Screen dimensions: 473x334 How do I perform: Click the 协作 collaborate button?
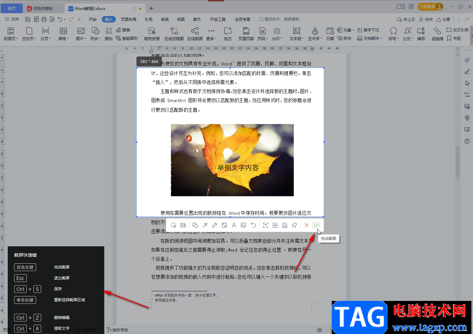pos(426,19)
